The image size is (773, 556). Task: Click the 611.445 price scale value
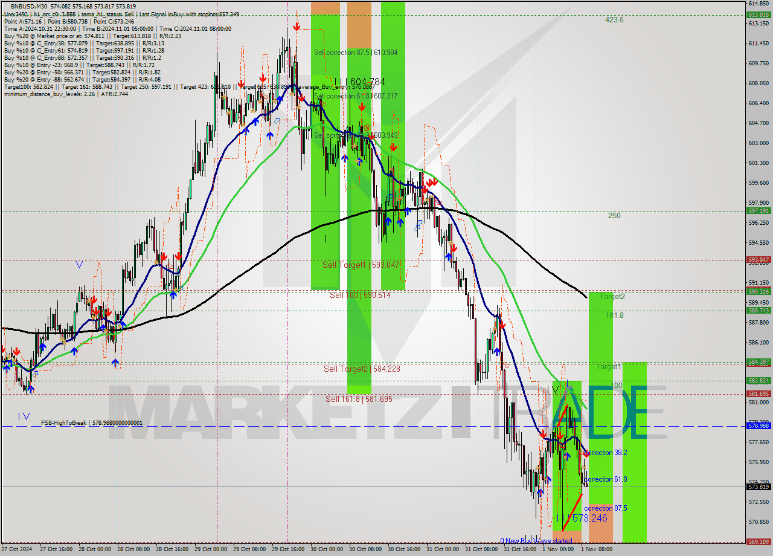pos(759,44)
